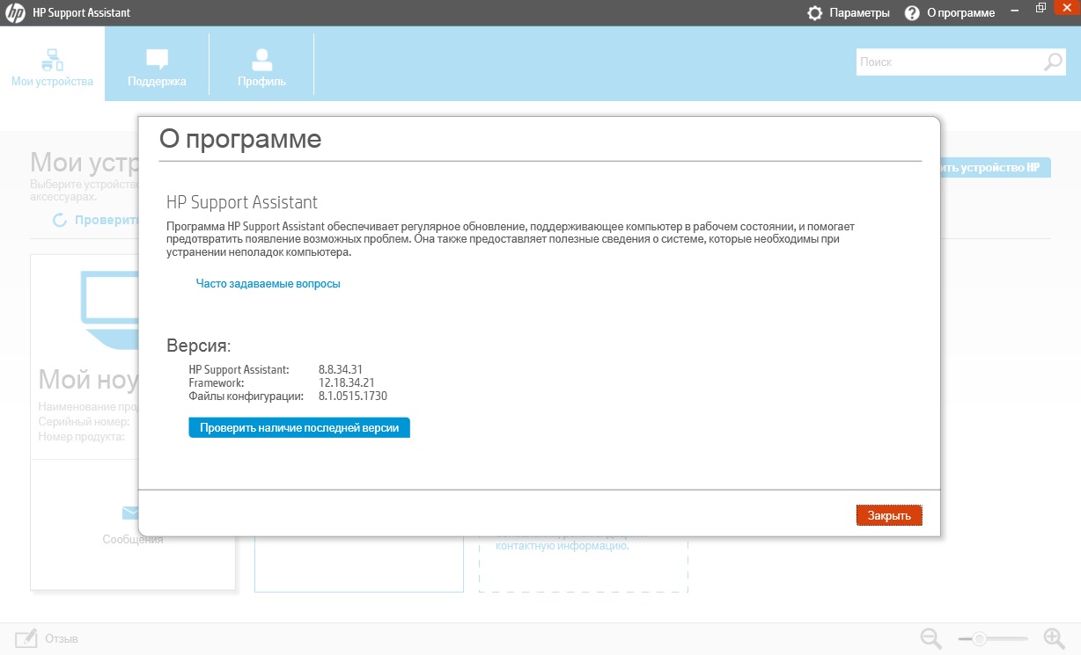The height and width of the screenshot is (655, 1081).
Task: Click the zoom out magnifier icon
Action: pos(931,638)
